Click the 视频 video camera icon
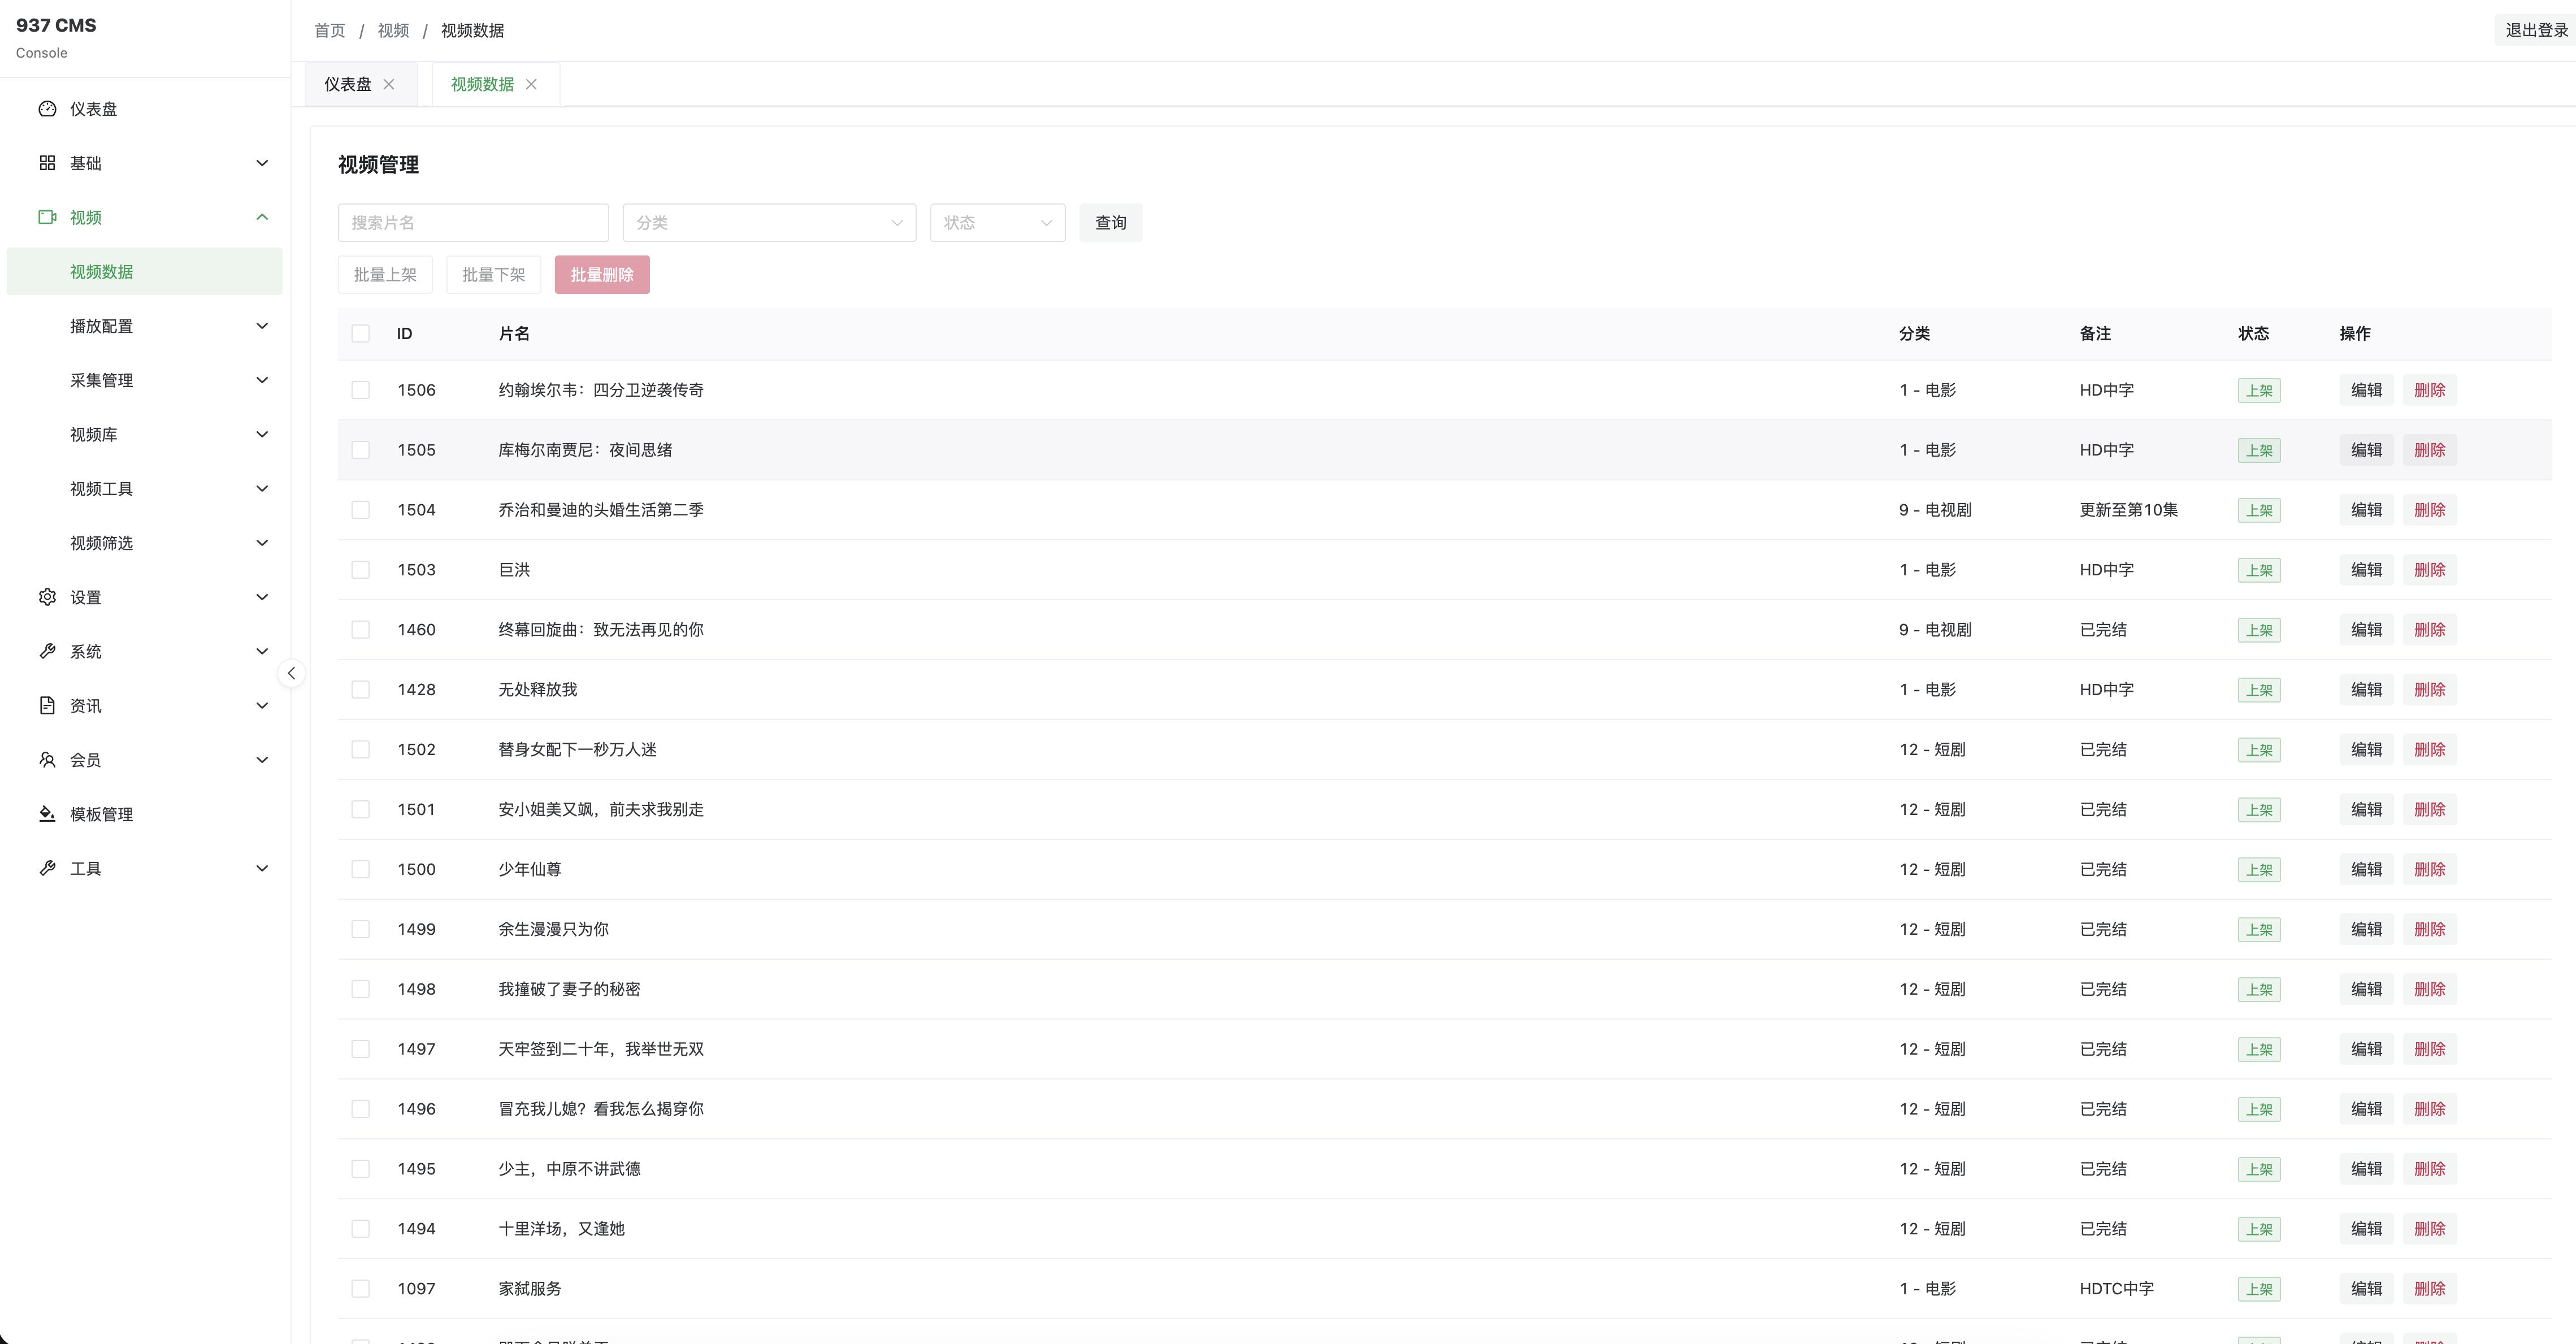The width and height of the screenshot is (2576, 1344). pyautogui.click(x=47, y=217)
